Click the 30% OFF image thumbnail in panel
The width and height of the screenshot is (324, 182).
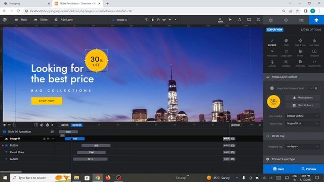(273, 102)
